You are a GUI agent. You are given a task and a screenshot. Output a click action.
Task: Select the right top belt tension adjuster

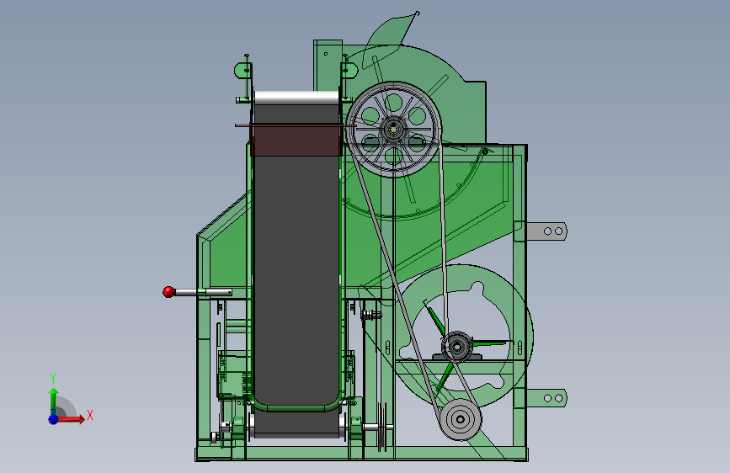click(x=348, y=77)
